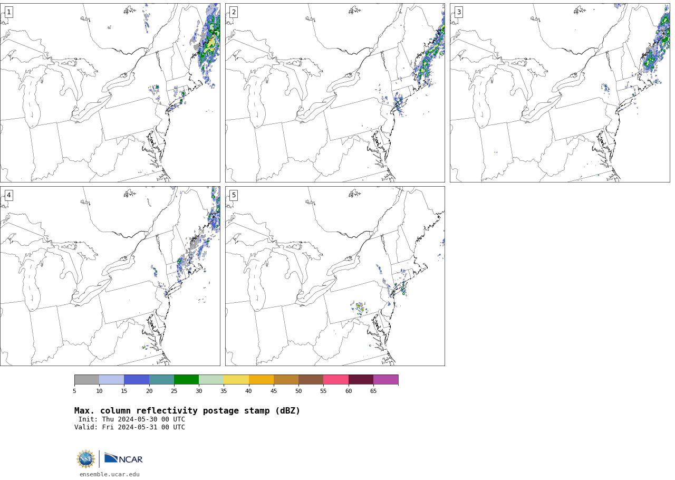Open ensemble member 4 reflectivity map
Viewport: 675px width, 480px height.
coord(110,276)
